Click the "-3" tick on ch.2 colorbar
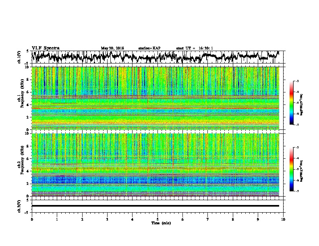The width and height of the screenshot is (319, 246). [297, 148]
